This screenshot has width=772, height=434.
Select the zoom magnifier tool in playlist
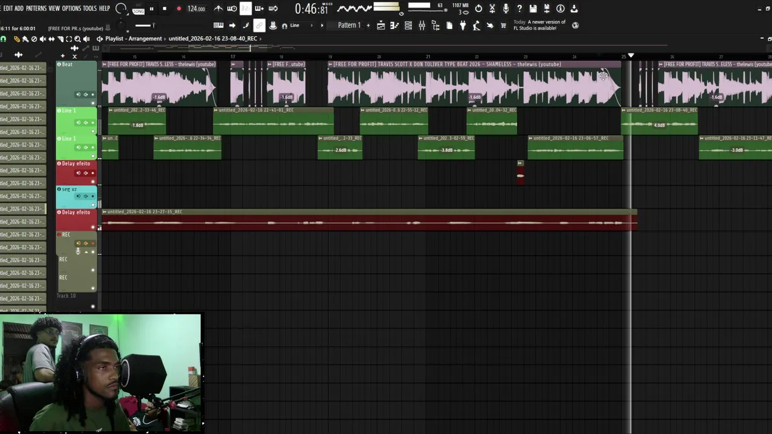(77, 39)
